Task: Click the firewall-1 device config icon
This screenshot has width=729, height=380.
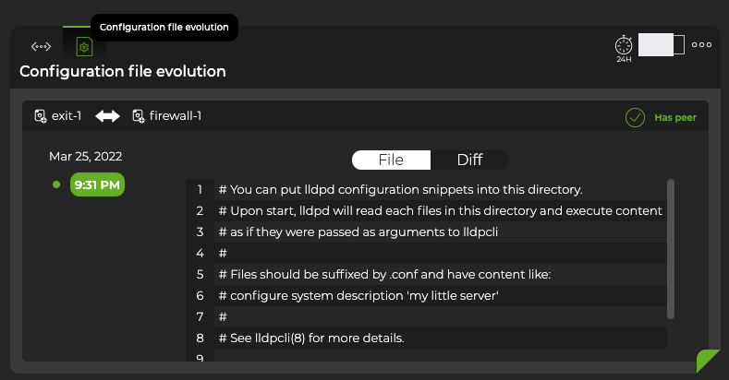Action: (138, 116)
